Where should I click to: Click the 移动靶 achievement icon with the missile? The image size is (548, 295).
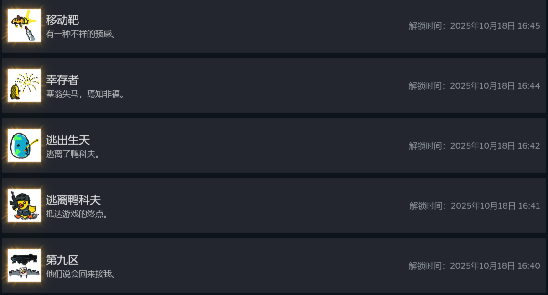coord(24,25)
